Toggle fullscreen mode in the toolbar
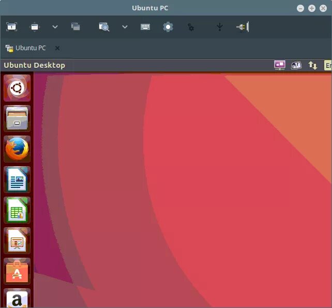This screenshot has width=332, height=308. [11, 27]
